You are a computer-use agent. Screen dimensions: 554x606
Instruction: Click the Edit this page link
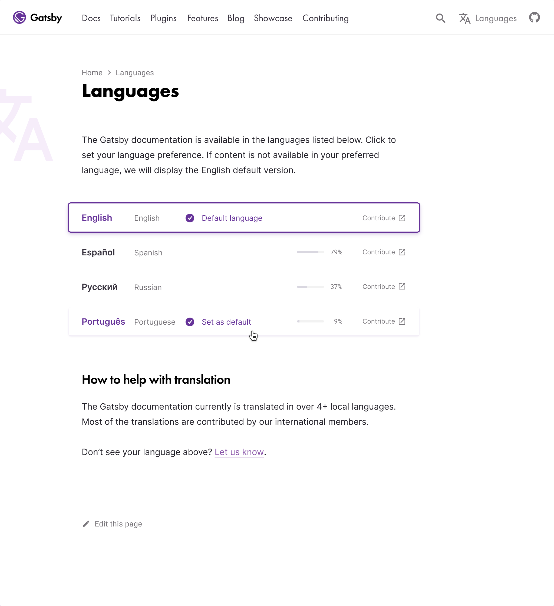click(118, 524)
